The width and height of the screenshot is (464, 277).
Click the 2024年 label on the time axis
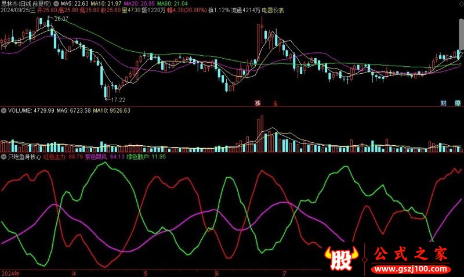tap(10, 272)
